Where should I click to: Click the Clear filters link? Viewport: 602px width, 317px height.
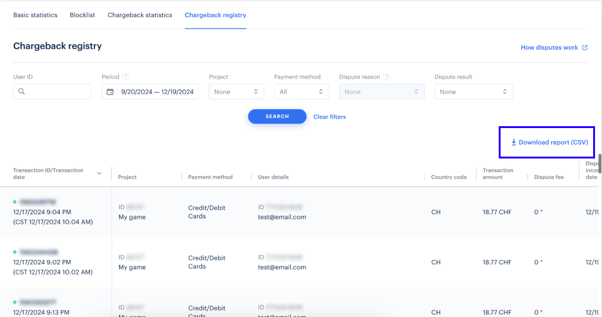pyautogui.click(x=330, y=117)
